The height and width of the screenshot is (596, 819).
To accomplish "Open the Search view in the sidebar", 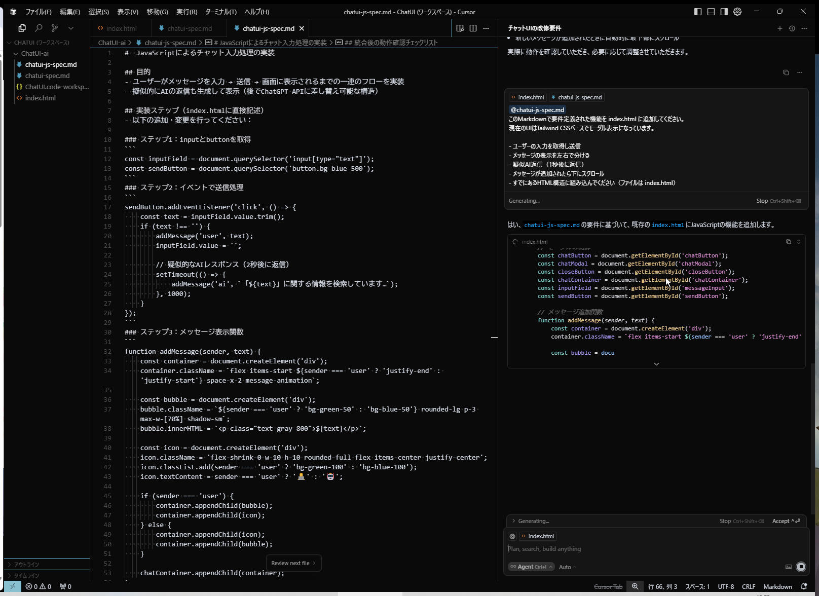I will (39, 28).
